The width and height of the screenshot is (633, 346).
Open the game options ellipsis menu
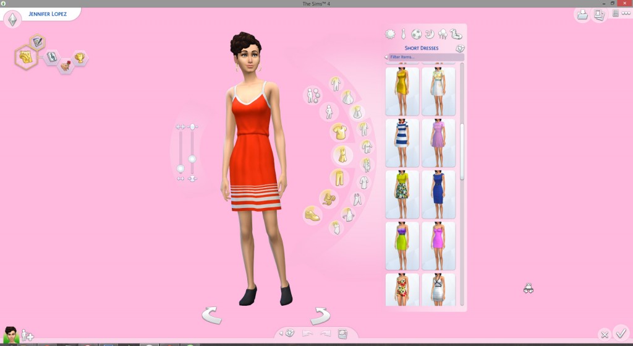(x=626, y=14)
